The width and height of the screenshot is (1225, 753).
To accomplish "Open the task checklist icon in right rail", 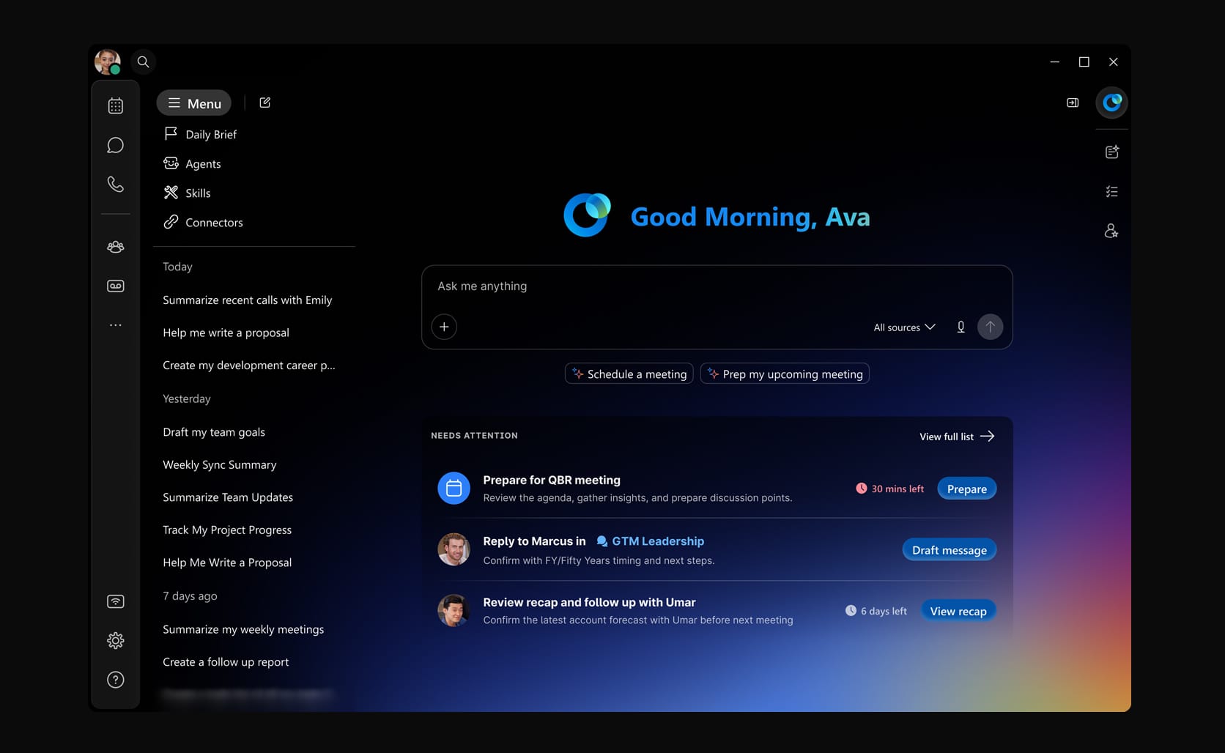I will (1111, 191).
